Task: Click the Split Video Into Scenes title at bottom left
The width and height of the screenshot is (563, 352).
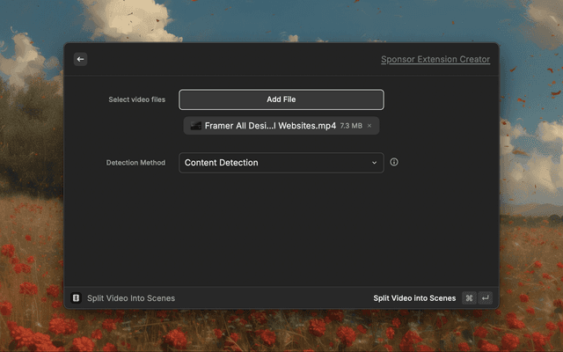Action: pos(131,298)
